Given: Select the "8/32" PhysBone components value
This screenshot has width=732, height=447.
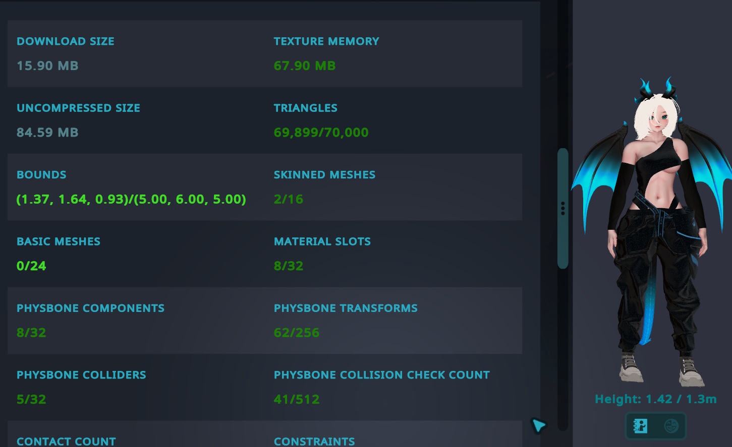Looking at the screenshot, I should coord(31,333).
